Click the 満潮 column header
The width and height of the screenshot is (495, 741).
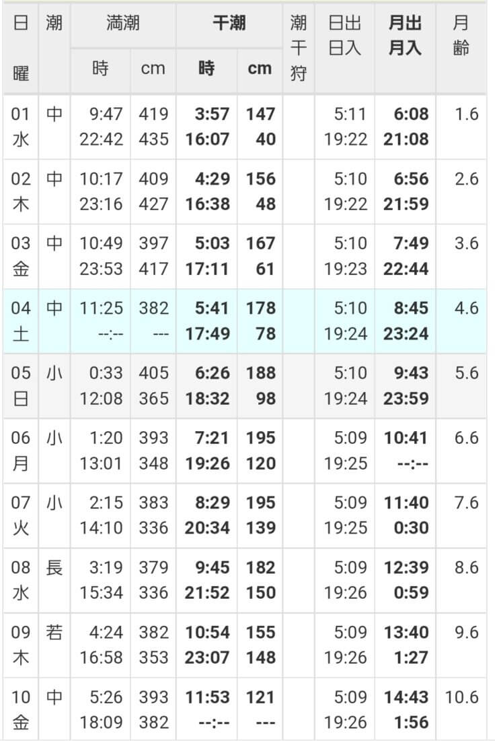click(123, 23)
